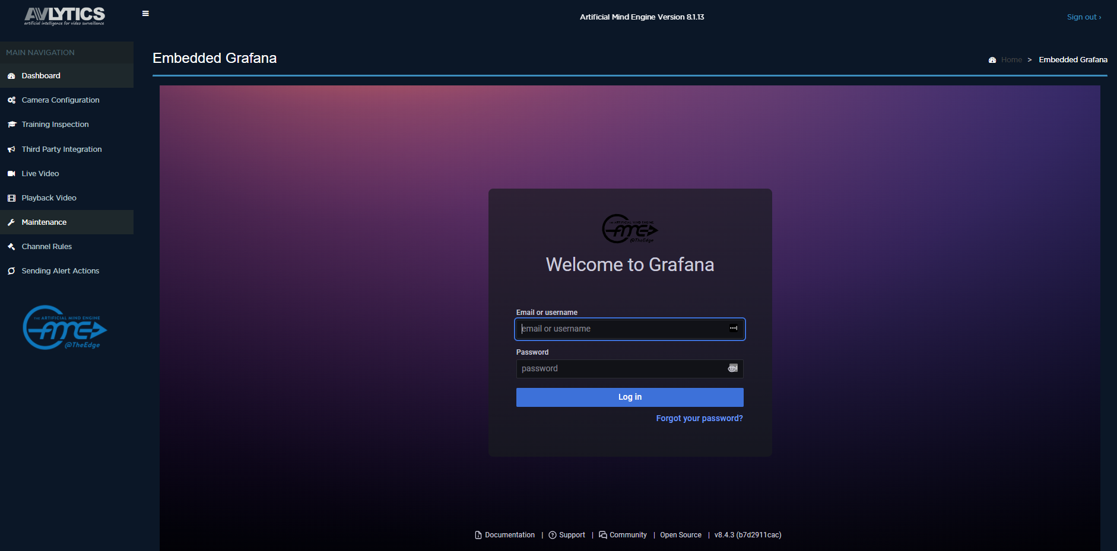Click the Welcome to Grafana heading

pos(630,265)
